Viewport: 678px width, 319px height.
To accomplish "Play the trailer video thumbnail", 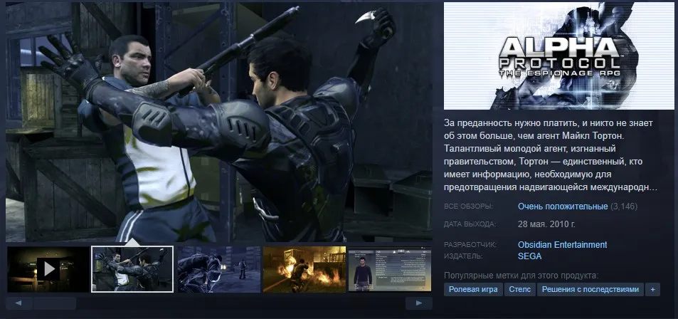I will (x=48, y=269).
